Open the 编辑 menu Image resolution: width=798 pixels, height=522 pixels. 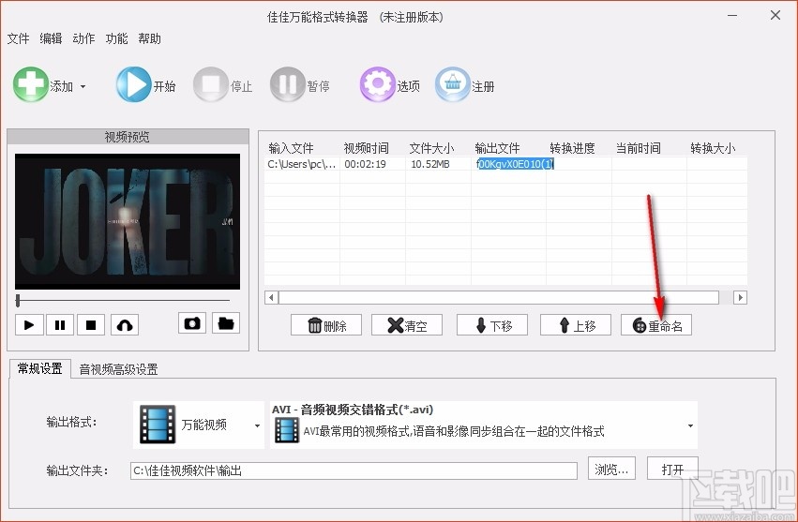(51, 38)
